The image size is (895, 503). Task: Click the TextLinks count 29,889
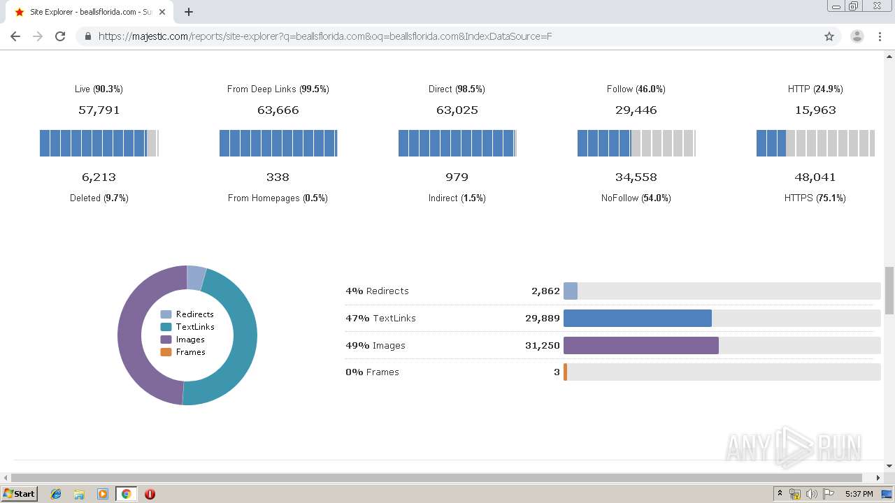[x=543, y=318]
